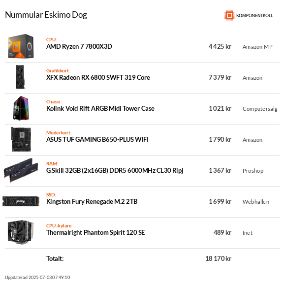The width and height of the screenshot is (284, 284).
Task: Click Thermalright Phantom Spirit 120 SE name
Action: click(x=95, y=232)
